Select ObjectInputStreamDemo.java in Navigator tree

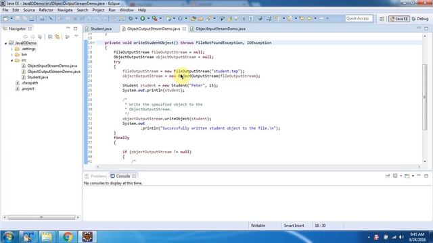click(52, 66)
